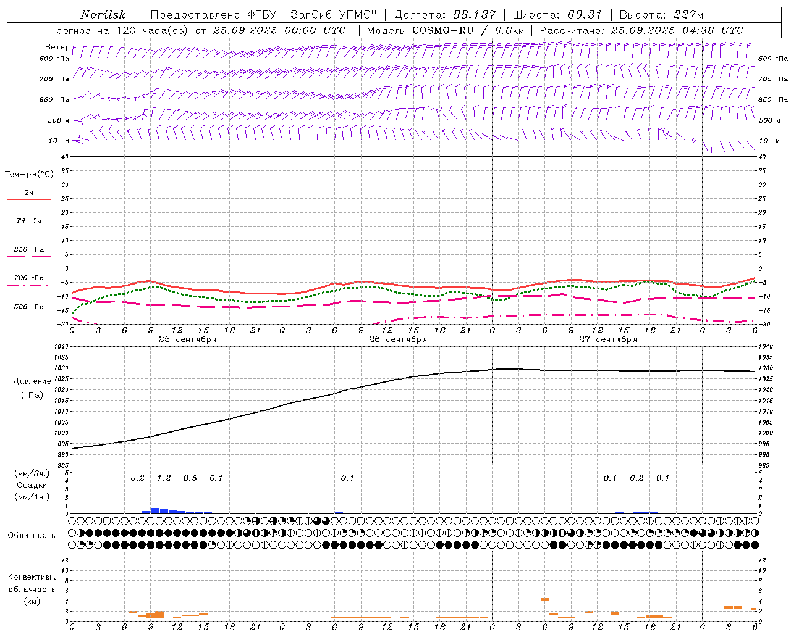This screenshot has width=791, height=632.
Task: Click the Рассчитано: 25.09.2025 04:38 UTC timestamp
Action: click(x=641, y=30)
